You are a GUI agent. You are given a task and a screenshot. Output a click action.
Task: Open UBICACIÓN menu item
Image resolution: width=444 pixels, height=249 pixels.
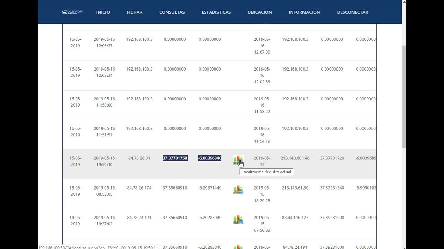[260, 12]
